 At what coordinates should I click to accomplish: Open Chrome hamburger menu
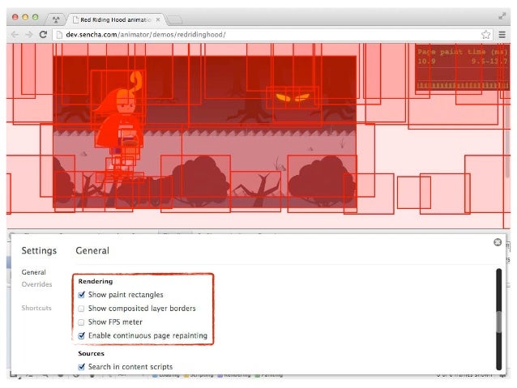pos(502,35)
